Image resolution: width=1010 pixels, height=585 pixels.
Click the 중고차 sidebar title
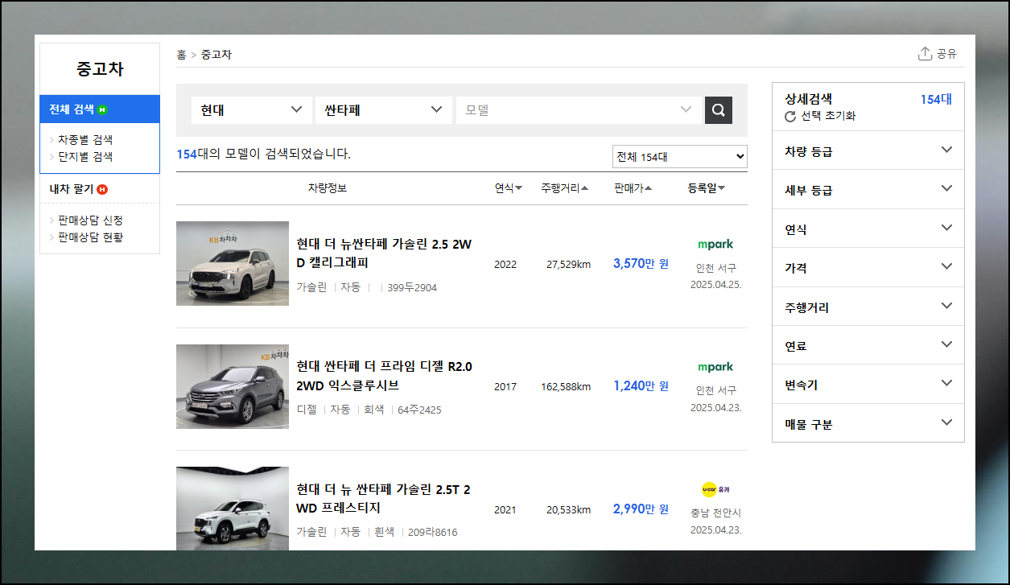(100, 69)
